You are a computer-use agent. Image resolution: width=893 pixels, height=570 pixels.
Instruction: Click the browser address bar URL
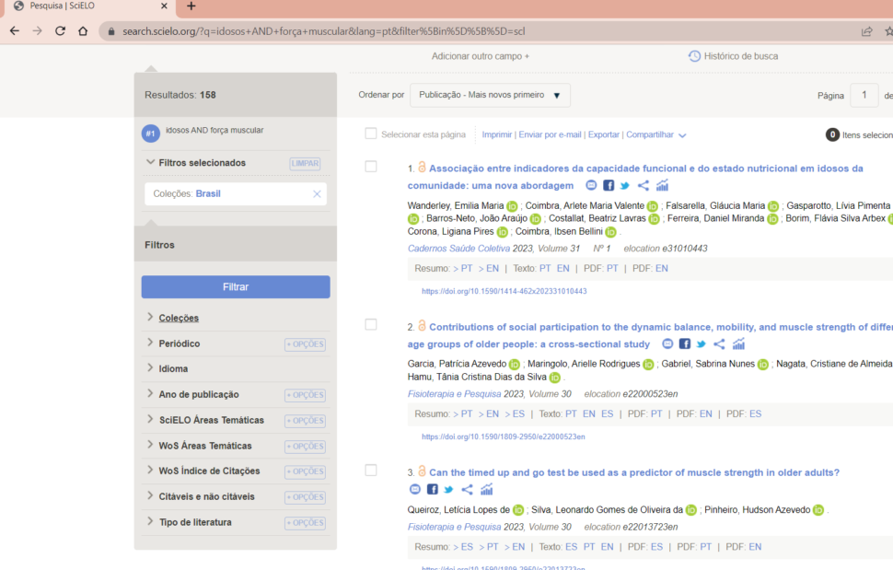pyautogui.click(x=323, y=31)
